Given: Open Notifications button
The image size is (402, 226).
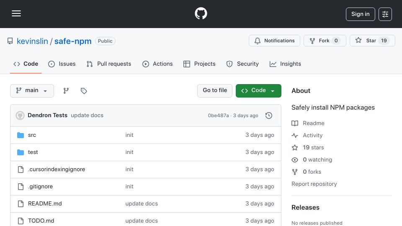Looking at the screenshot, I should (x=274, y=41).
